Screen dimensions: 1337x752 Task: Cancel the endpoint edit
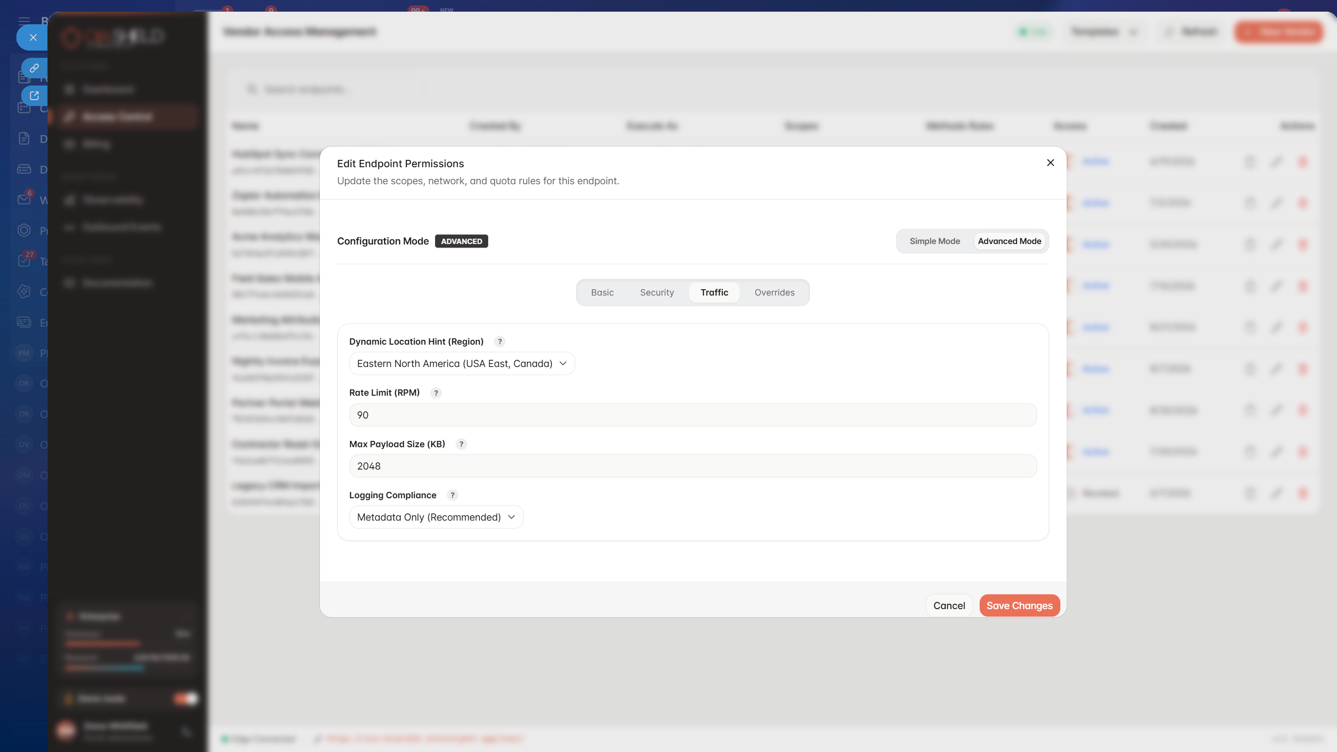coord(949,606)
